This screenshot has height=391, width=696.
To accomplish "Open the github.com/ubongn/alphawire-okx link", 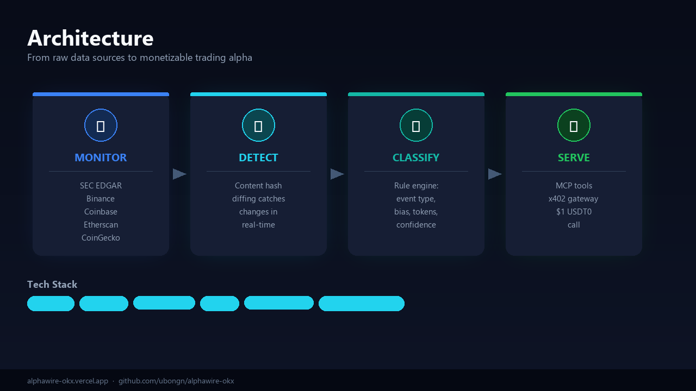I will pos(176,381).
